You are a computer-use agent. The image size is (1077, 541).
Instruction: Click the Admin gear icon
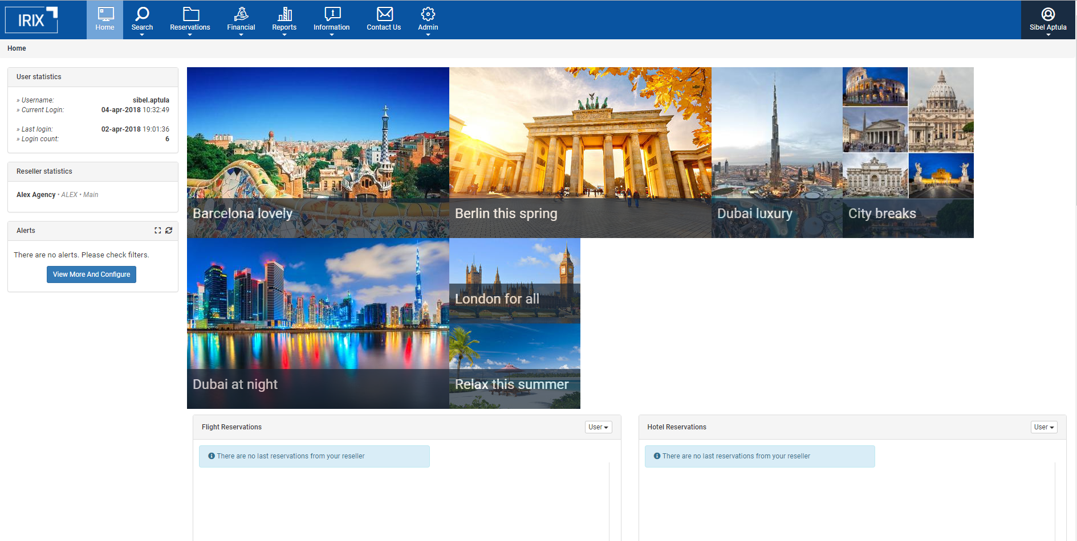[428, 14]
